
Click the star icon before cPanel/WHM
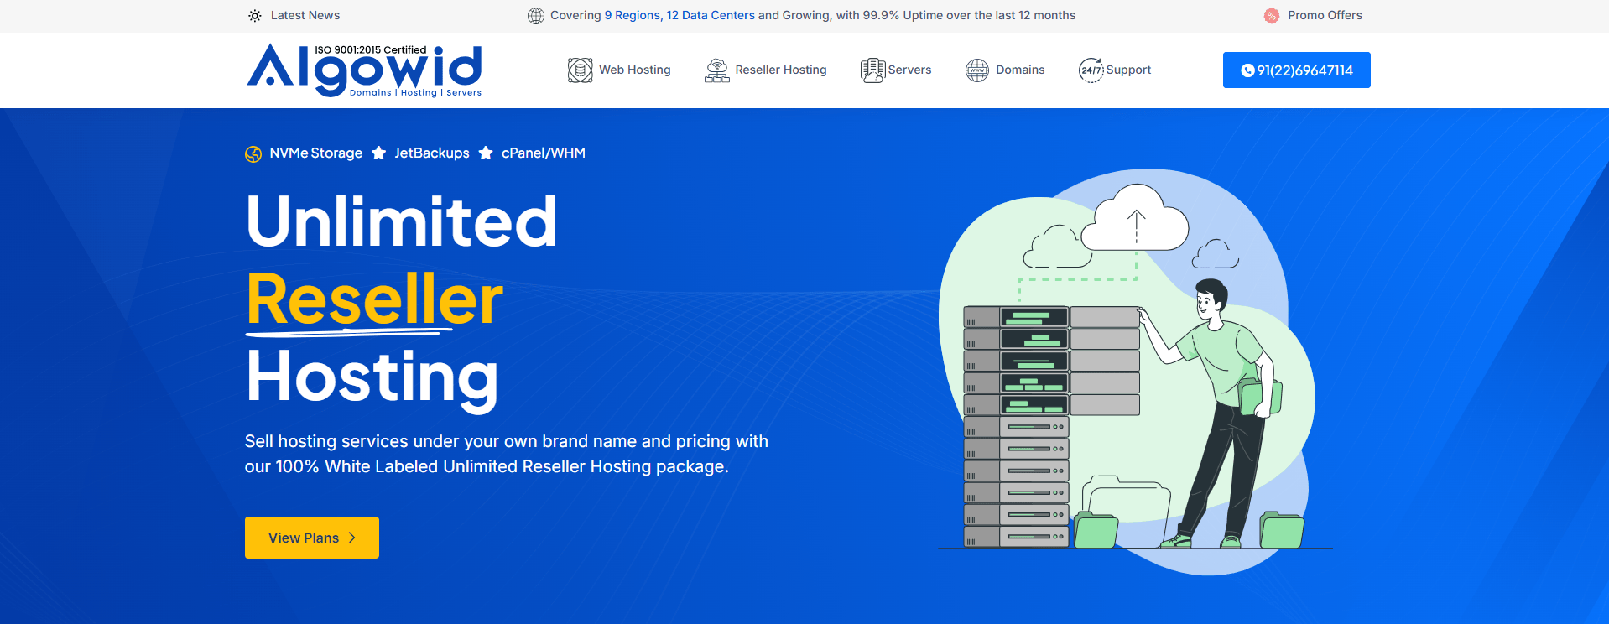[486, 153]
